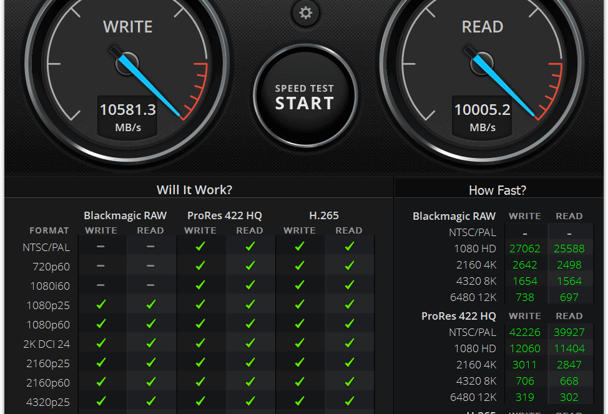Click the 3011 write value

[x=524, y=365]
